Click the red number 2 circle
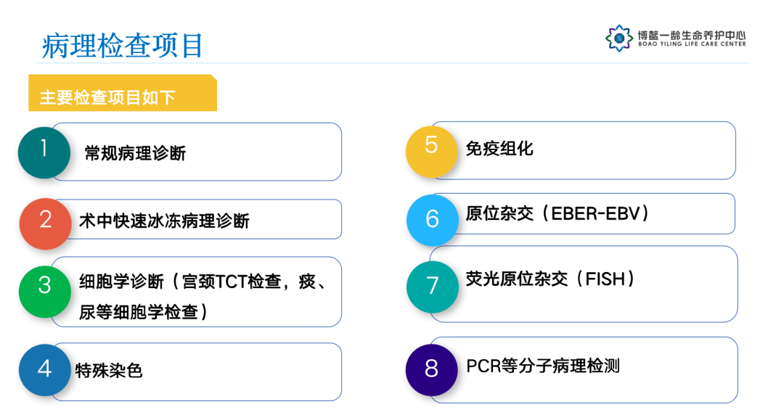The image size is (784, 415). click(45, 220)
